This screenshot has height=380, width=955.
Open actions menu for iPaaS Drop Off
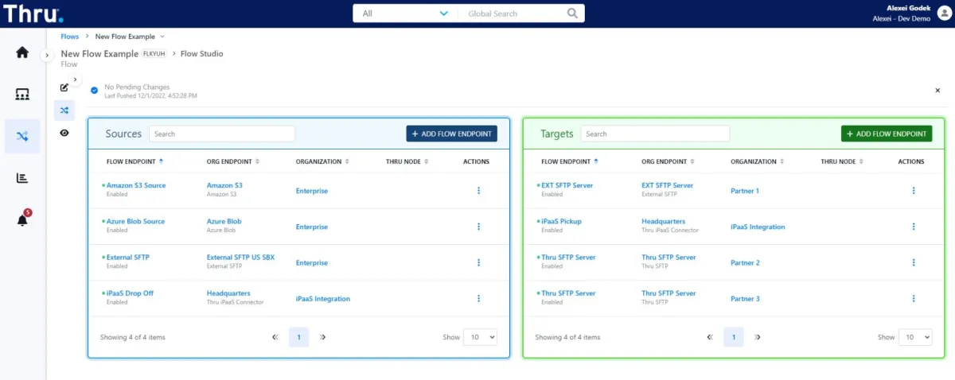[x=478, y=298]
